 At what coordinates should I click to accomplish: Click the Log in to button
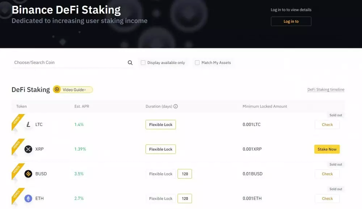pyautogui.click(x=291, y=21)
